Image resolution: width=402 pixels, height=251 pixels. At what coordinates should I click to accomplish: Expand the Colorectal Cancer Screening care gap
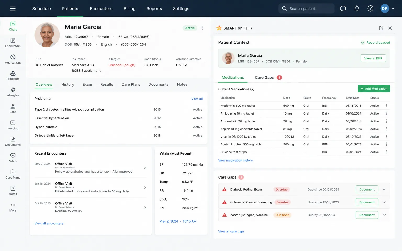point(384,202)
